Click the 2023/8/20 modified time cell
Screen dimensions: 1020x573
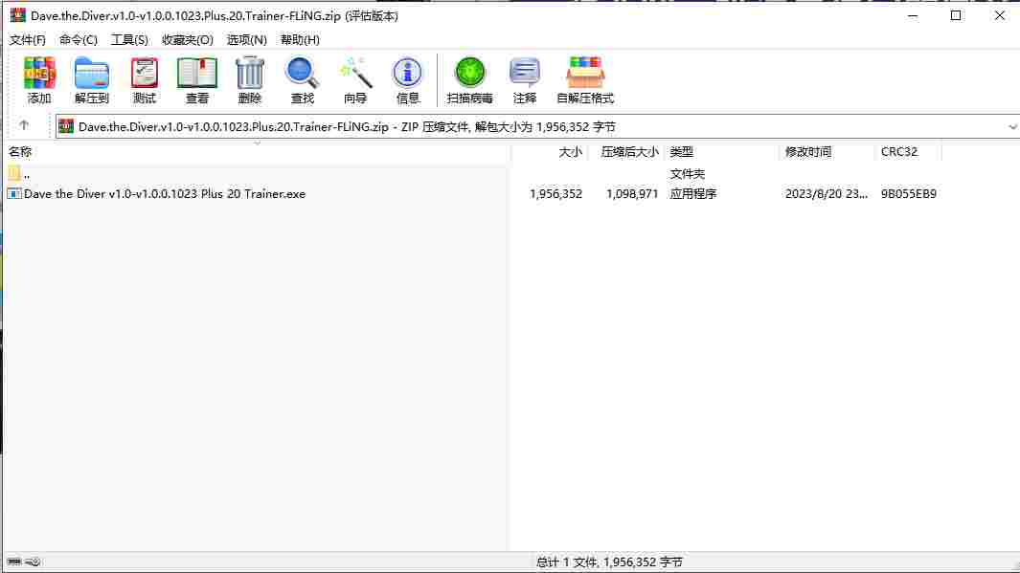tap(827, 193)
